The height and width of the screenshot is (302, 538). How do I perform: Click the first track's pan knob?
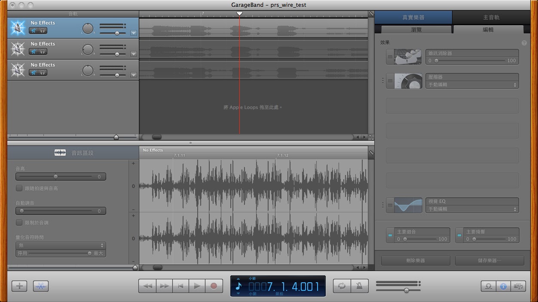click(x=88, y=28)
